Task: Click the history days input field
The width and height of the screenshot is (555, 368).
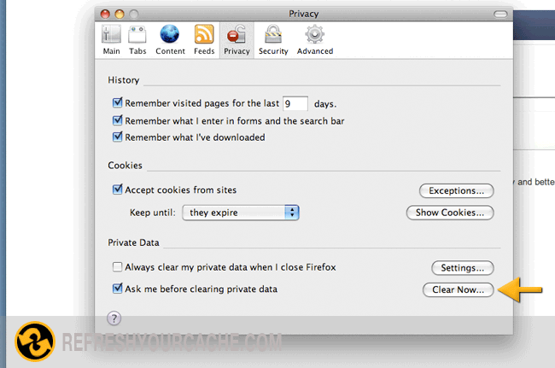Action: tap(295, 103)
